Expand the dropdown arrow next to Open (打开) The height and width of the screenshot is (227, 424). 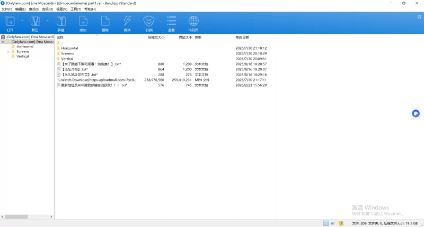22,21
